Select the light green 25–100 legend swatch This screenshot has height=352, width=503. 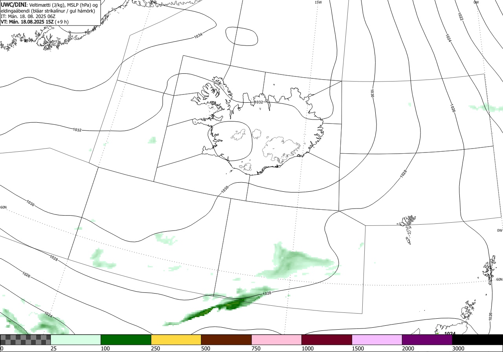76,339
